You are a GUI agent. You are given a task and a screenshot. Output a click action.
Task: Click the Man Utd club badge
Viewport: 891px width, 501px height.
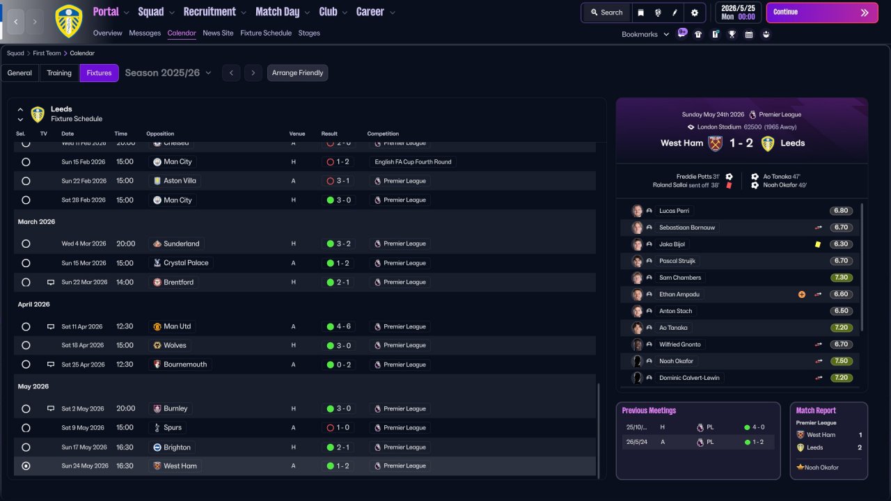pyautogui.click(x=157, y=326)
